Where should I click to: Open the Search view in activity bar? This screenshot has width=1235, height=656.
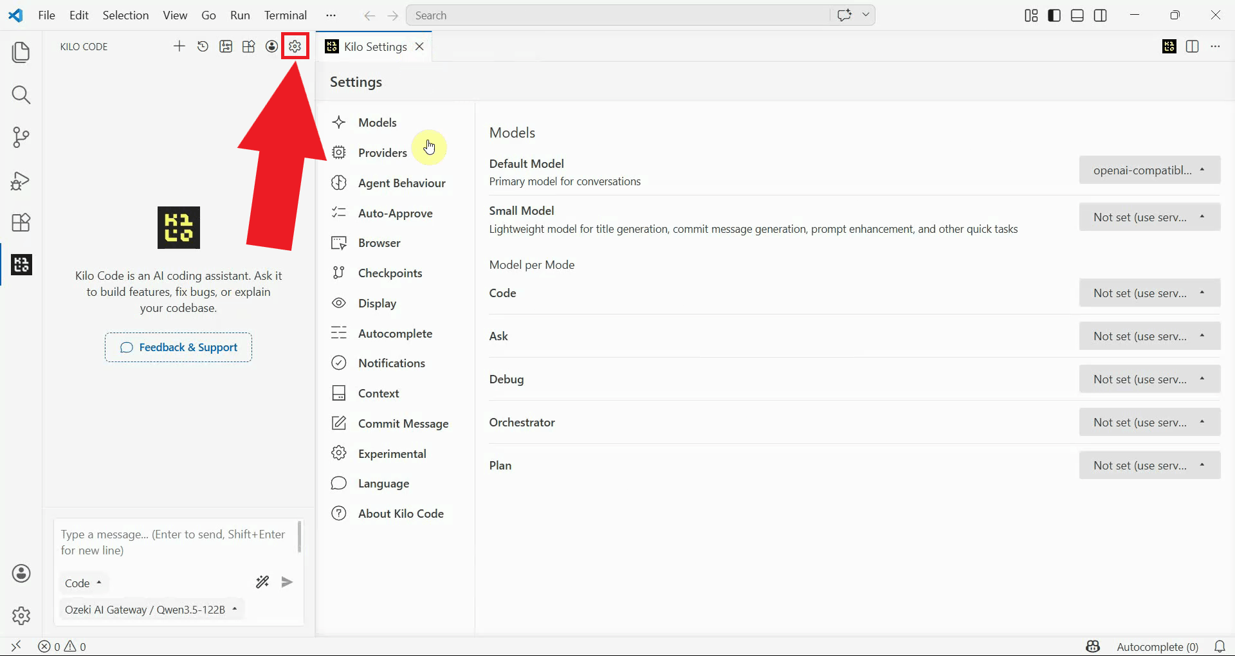(x=21, y=95)
